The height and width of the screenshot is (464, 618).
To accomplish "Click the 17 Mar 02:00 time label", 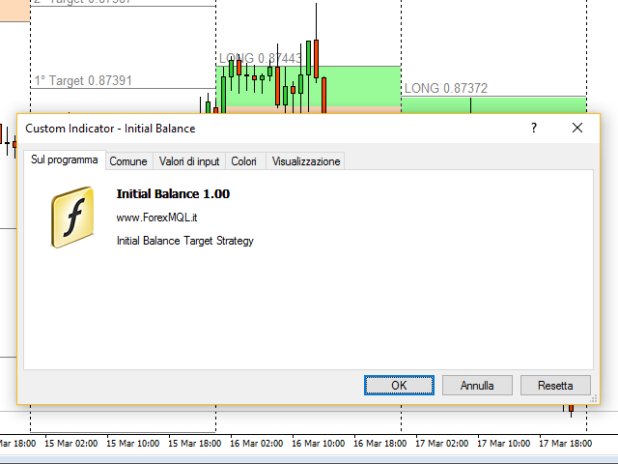I will point(442,444).
